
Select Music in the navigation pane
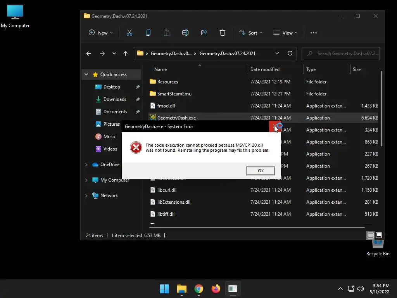(109, 137)
